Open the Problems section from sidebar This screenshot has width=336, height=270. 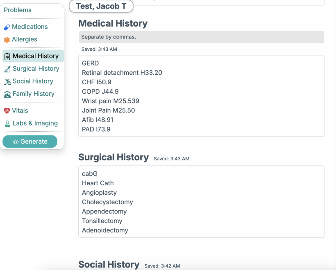coord(18,10)
